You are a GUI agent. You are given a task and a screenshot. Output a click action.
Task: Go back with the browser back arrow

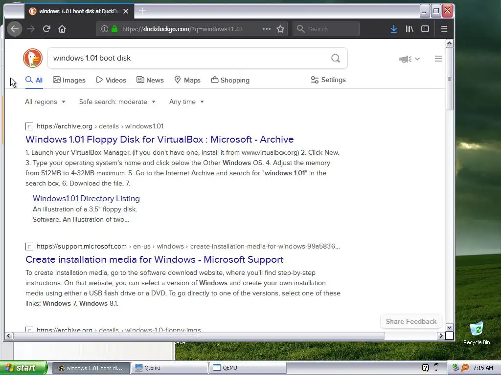click(15, 29)
